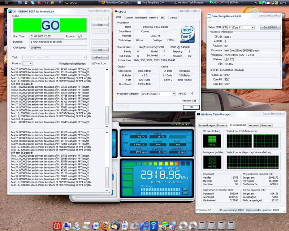Click the Start Time field in ORTHOS
289x231 pixels.
47,36
